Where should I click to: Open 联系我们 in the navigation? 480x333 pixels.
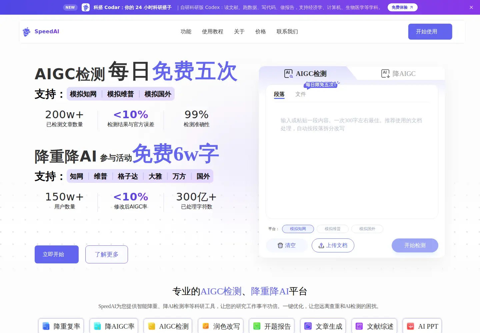pyautogui.click(x=287, y=32)
